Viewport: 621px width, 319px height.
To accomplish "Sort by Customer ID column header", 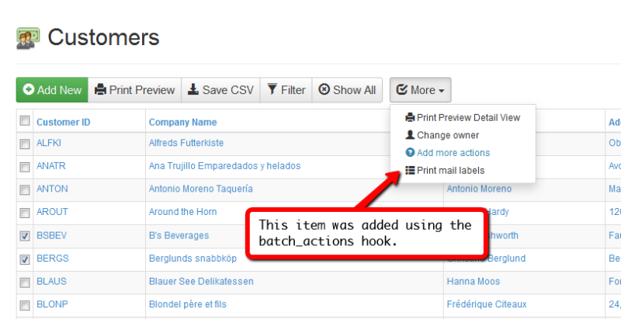I will point(64,123).
